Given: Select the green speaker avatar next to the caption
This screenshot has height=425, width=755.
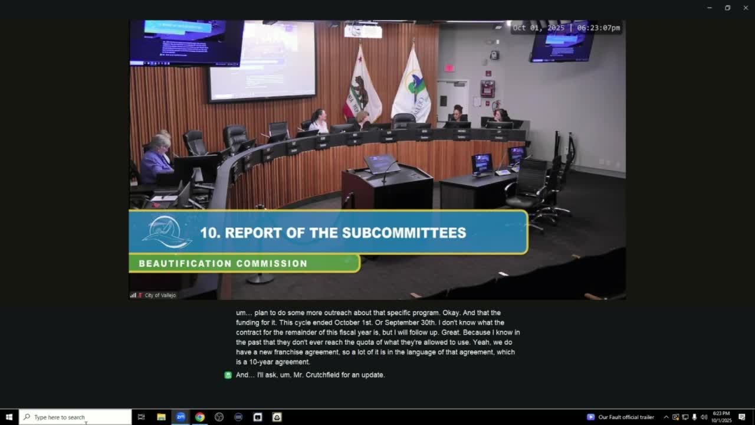Looking at the screenshot, I should (x=228, y=375).
